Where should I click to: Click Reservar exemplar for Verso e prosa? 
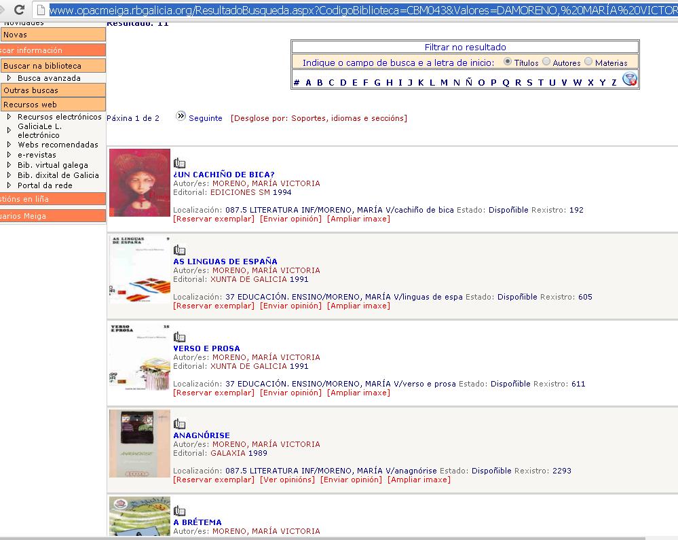[214, 393]
